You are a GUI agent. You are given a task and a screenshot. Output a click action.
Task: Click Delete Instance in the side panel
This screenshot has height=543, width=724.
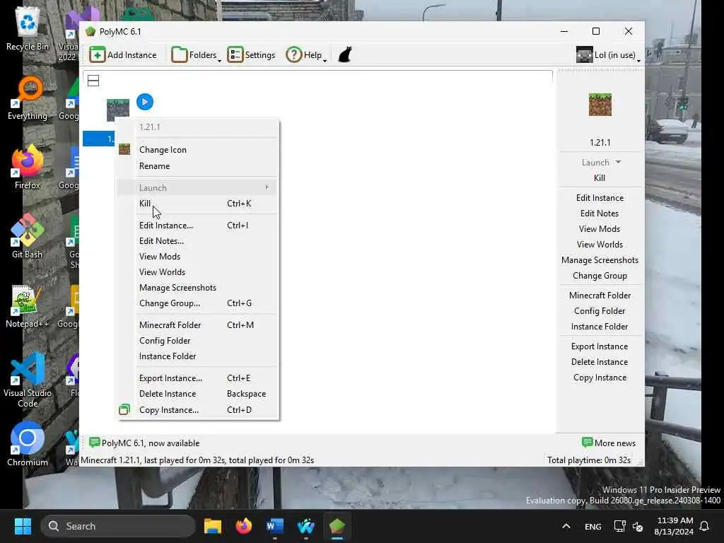[600, 362]
